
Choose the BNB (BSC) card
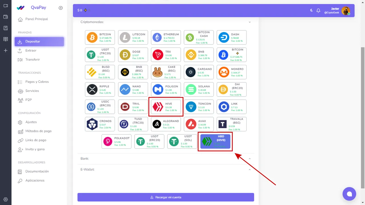pyautogui.click(x=133, y=72)
